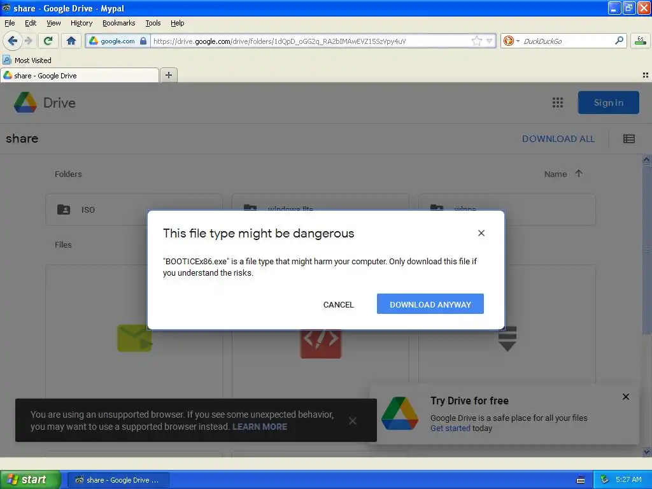Click the tab list icon at far right

point(646,75)
